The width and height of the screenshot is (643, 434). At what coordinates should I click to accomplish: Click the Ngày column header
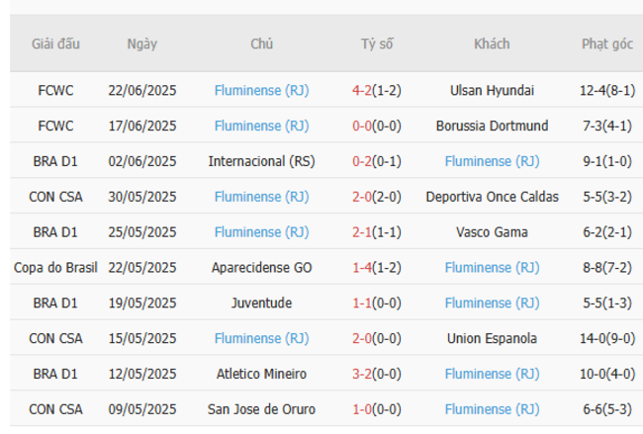click(x=142, y=44)
